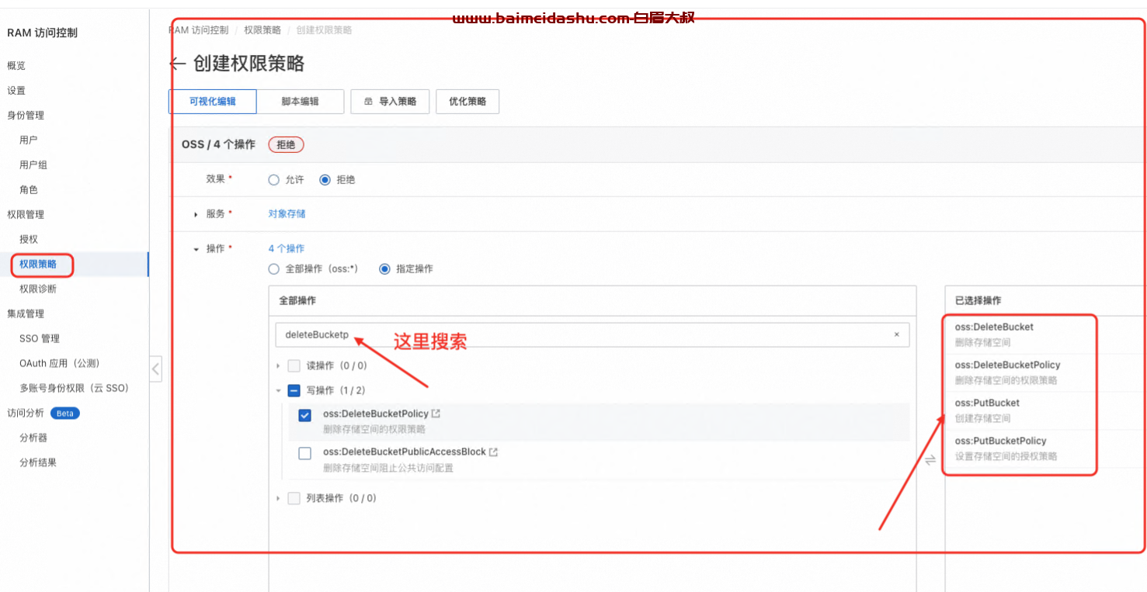The width and height of the screenshot is (1147, 592).
Task: Open external link icon next to oss:DeleteBucketPublicAccessBlock
Action: (x=493, y=452)
